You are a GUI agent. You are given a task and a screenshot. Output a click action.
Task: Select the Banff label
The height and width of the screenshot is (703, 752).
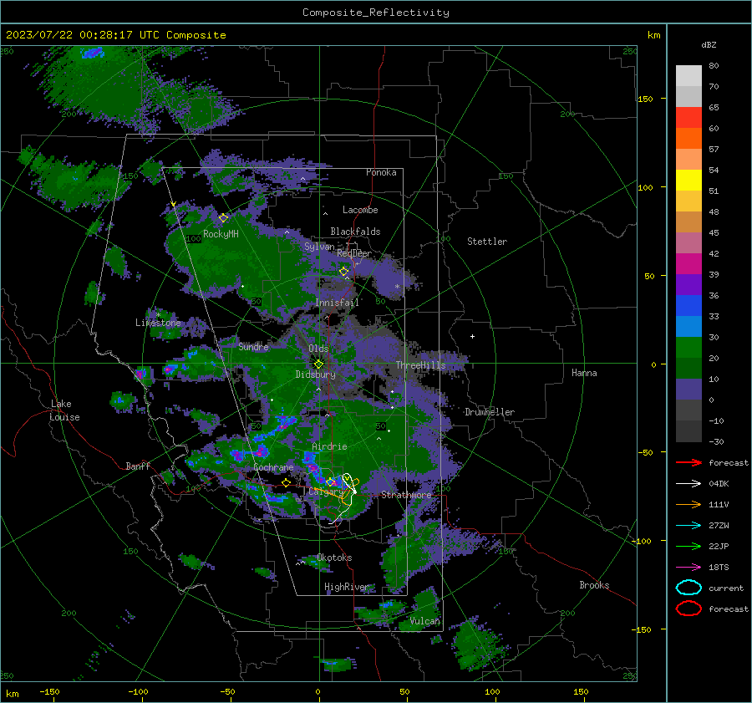tap(138, 466)
